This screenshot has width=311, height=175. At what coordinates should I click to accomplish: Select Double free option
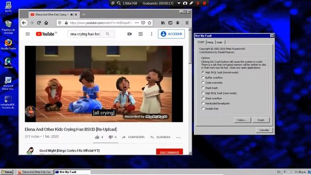click(x=210, y=108)
